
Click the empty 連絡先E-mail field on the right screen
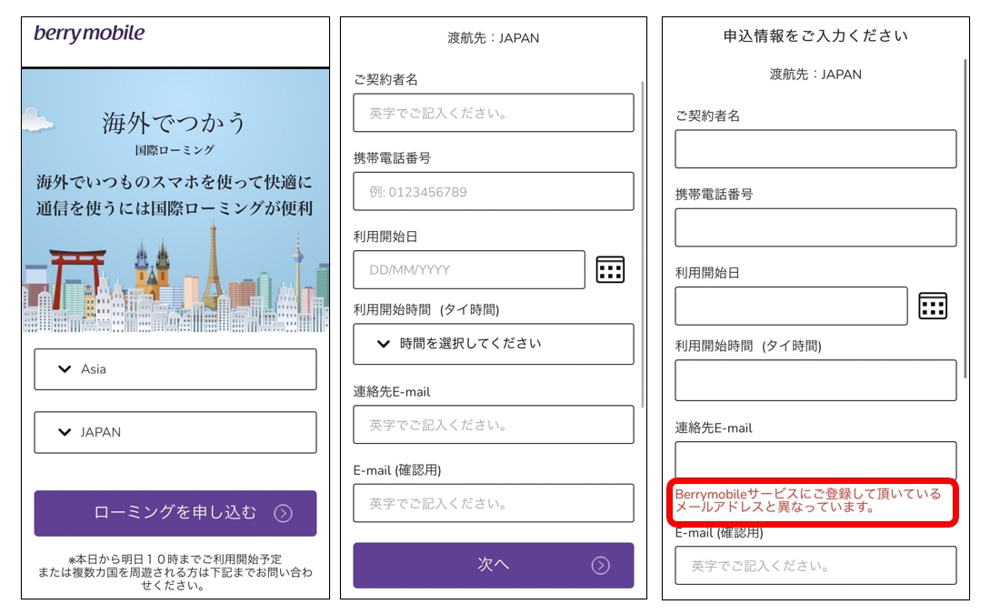(x=815, y=460)
